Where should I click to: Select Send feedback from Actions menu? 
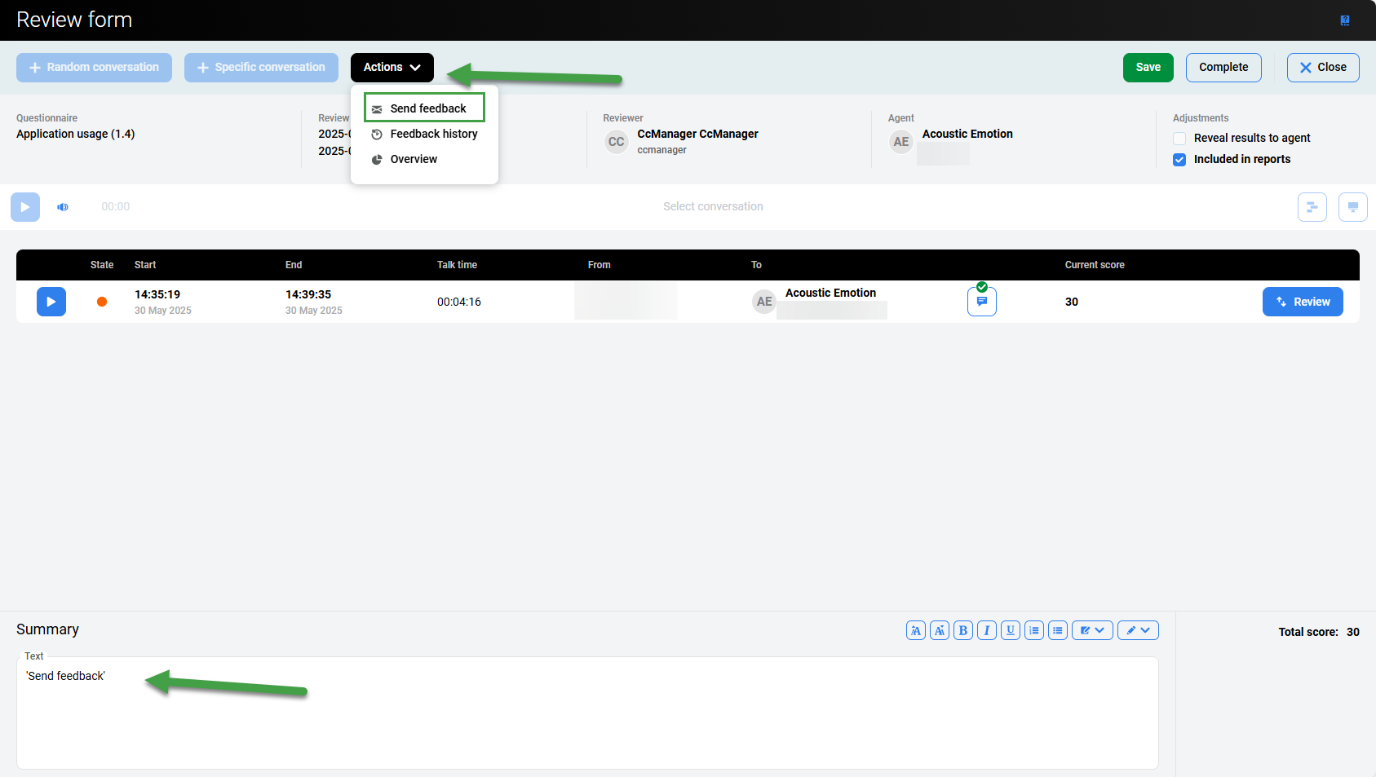(x=427, y=108)
